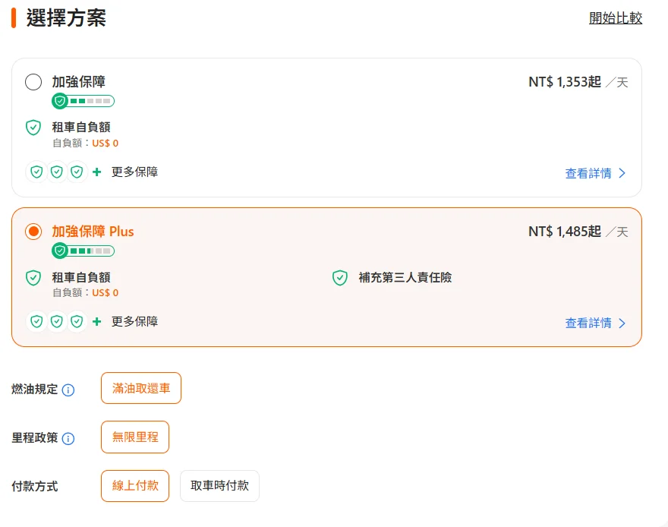
Task: Click 更多保障 in the 加強保障 card
Action: 134,172
